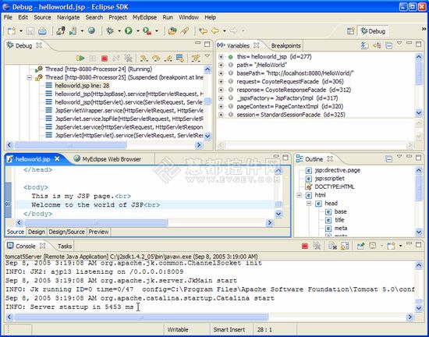Click the Step Over debug icon
The image size is (429, 337).
[156, 59]
